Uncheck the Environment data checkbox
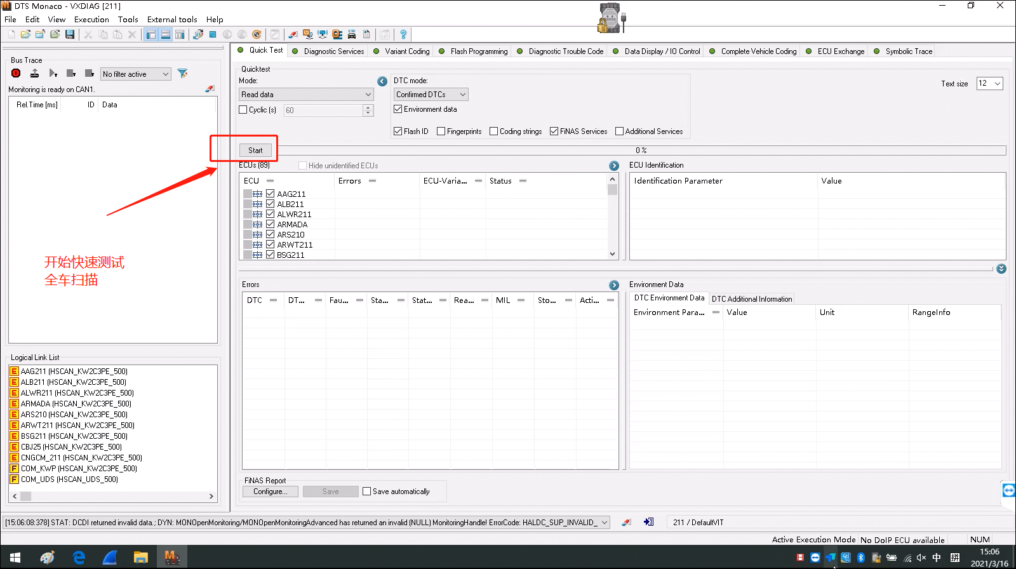Screen dimensions: 1016x569 click(x=398, y=109)
